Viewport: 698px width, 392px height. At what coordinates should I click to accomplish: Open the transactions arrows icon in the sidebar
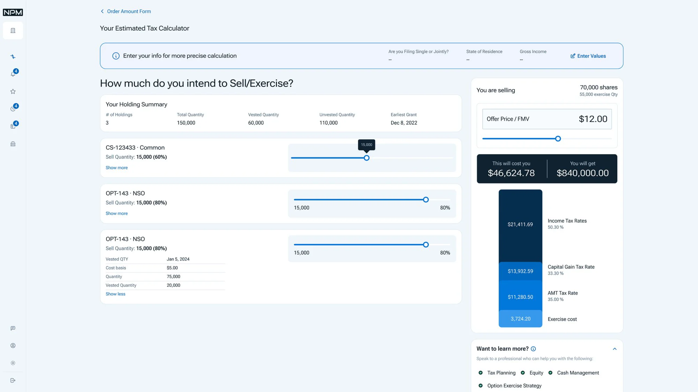coord(13,56)
